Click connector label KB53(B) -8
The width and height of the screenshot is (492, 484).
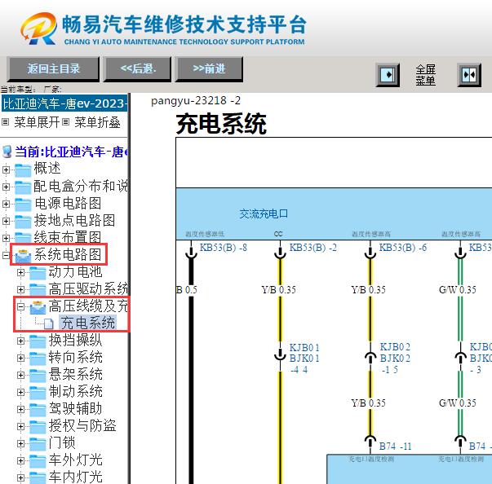pos(224,248)
